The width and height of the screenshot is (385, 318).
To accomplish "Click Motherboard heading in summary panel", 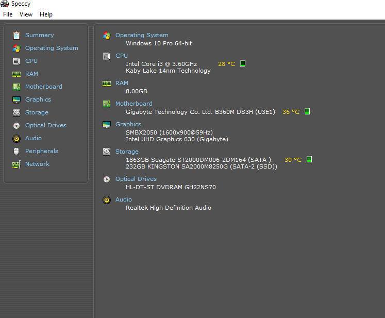I will (134, 104).
